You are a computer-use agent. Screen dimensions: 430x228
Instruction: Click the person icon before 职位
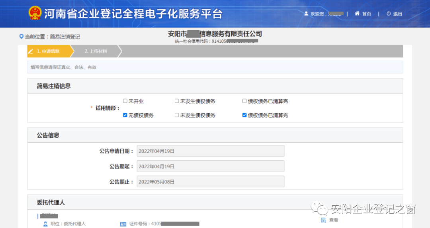click(45, 224)
